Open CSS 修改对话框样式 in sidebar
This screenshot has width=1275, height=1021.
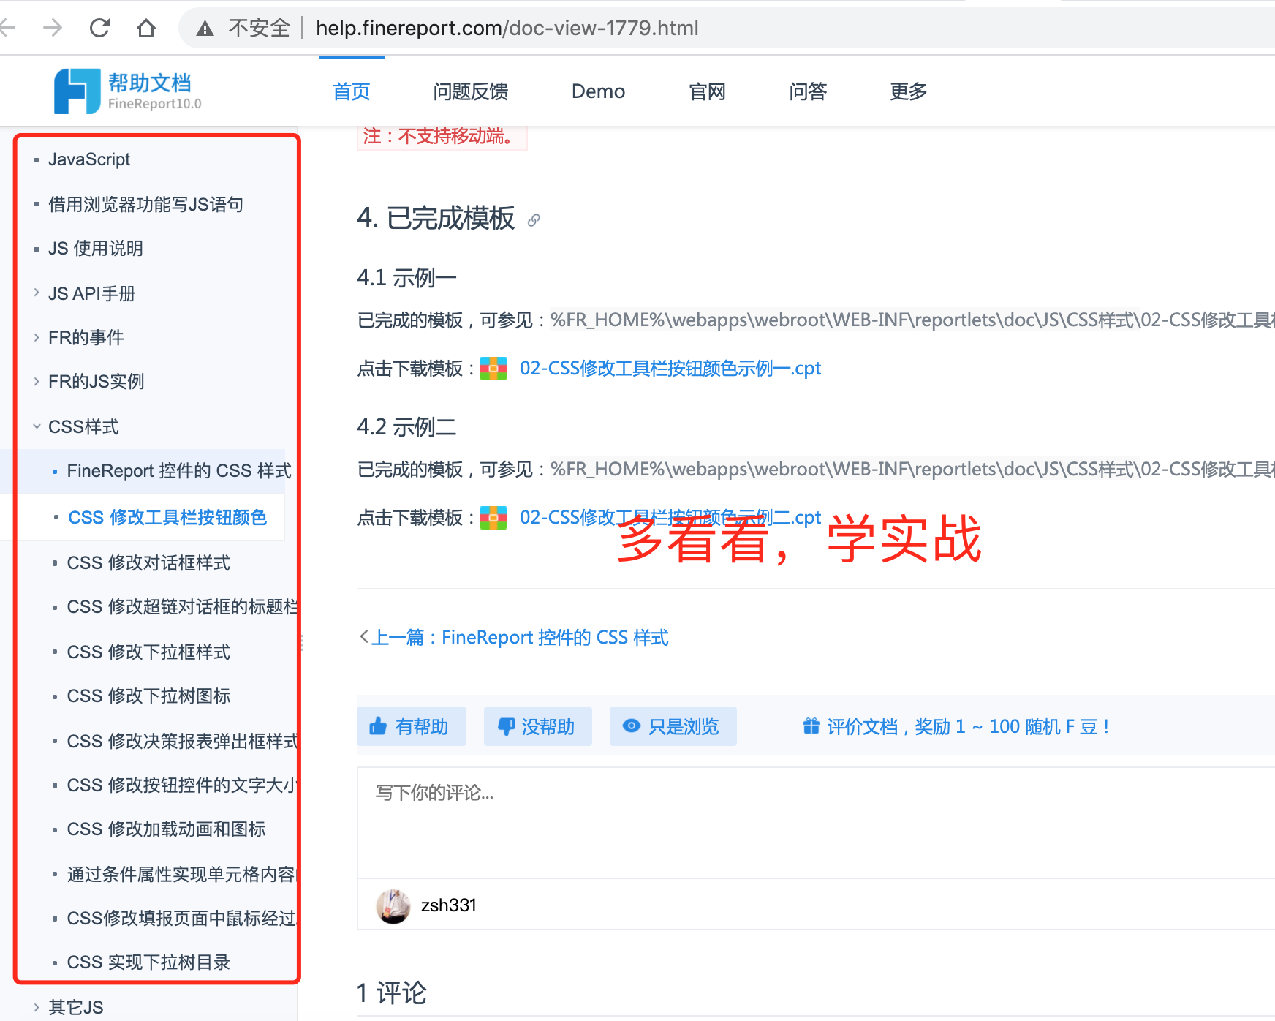[x=148, y=563]
